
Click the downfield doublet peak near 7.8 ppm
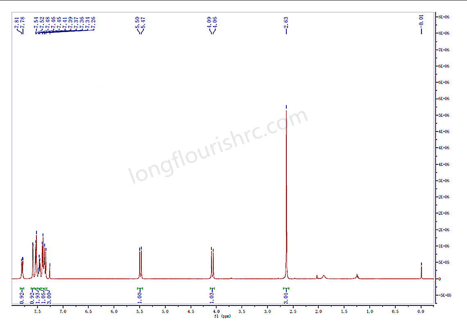point(22,269)
